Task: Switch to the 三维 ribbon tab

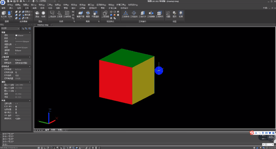Action: [x=27, y=8]
